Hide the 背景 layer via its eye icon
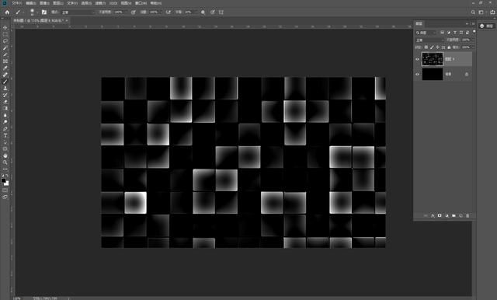497x300 pixels. click(x=418, y=74)
